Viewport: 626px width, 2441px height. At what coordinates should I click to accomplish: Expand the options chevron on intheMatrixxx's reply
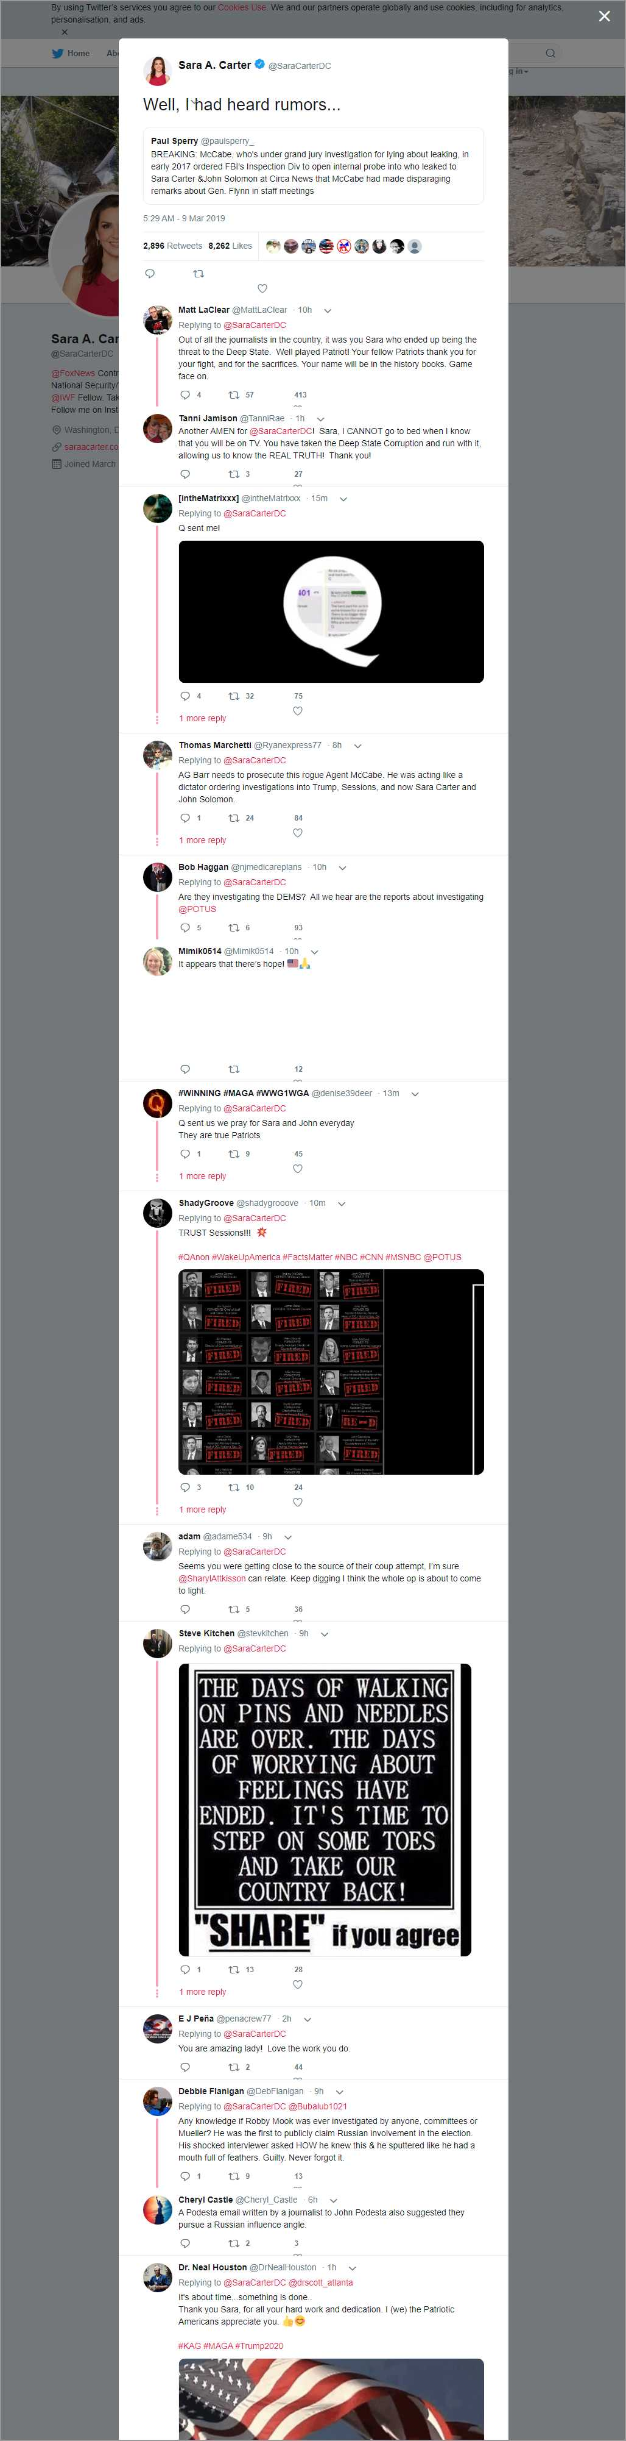pyautogui.click(x=343, y=499)
